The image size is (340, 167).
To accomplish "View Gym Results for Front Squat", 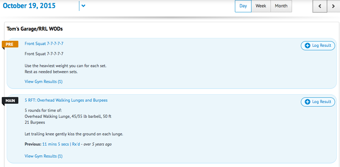I will pyautogui.click(x=44, y=82).
